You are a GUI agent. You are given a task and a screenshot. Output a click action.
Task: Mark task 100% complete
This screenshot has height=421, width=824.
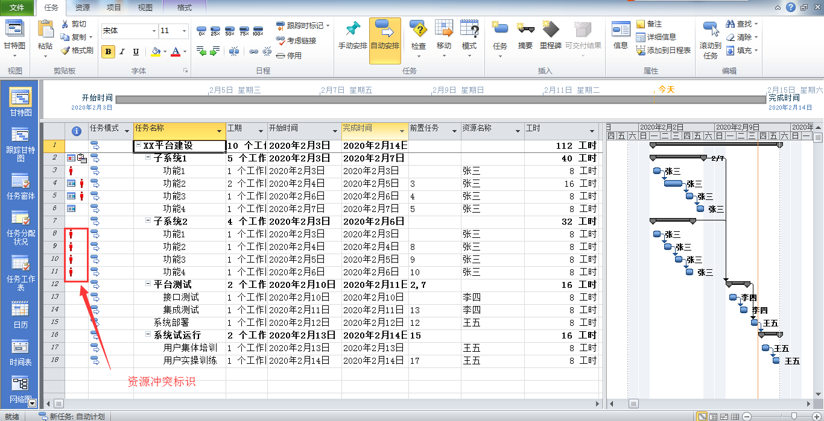point(258,30)
